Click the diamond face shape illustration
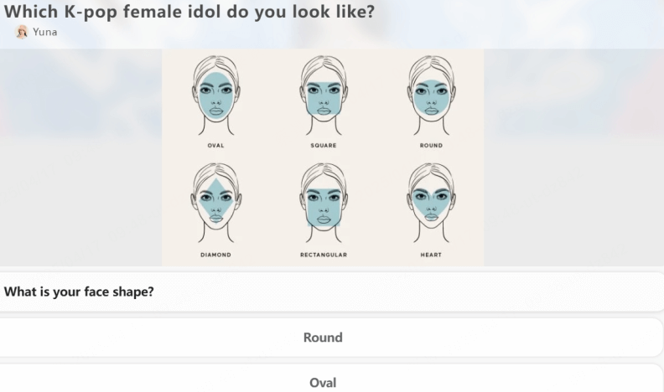Viewport: 664px width, 392px height. point(215,202)
